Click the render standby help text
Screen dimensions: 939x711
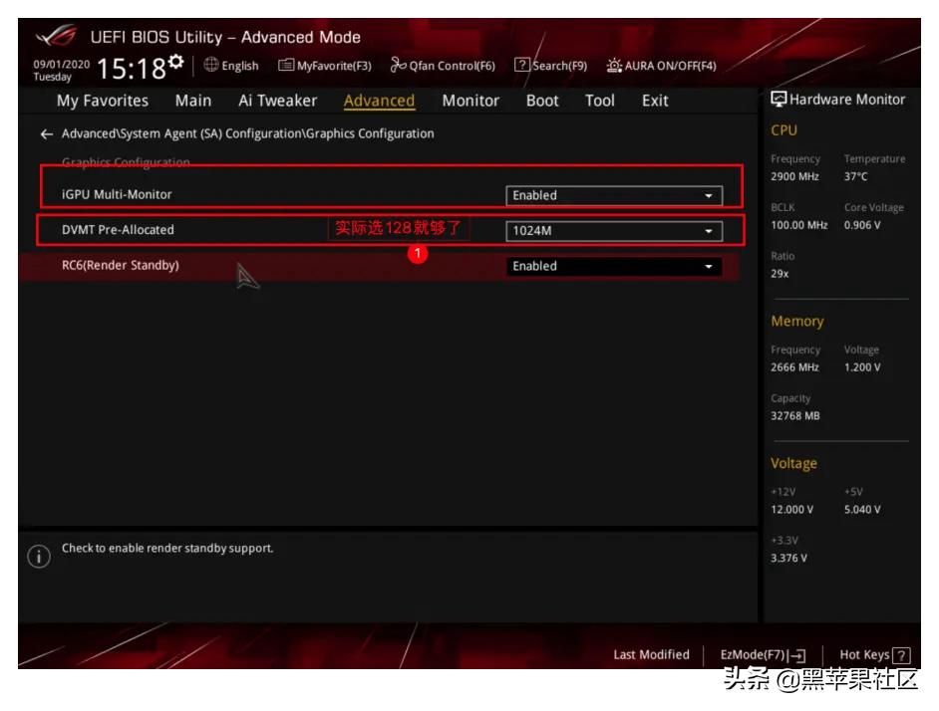click(x=167, y=549)
